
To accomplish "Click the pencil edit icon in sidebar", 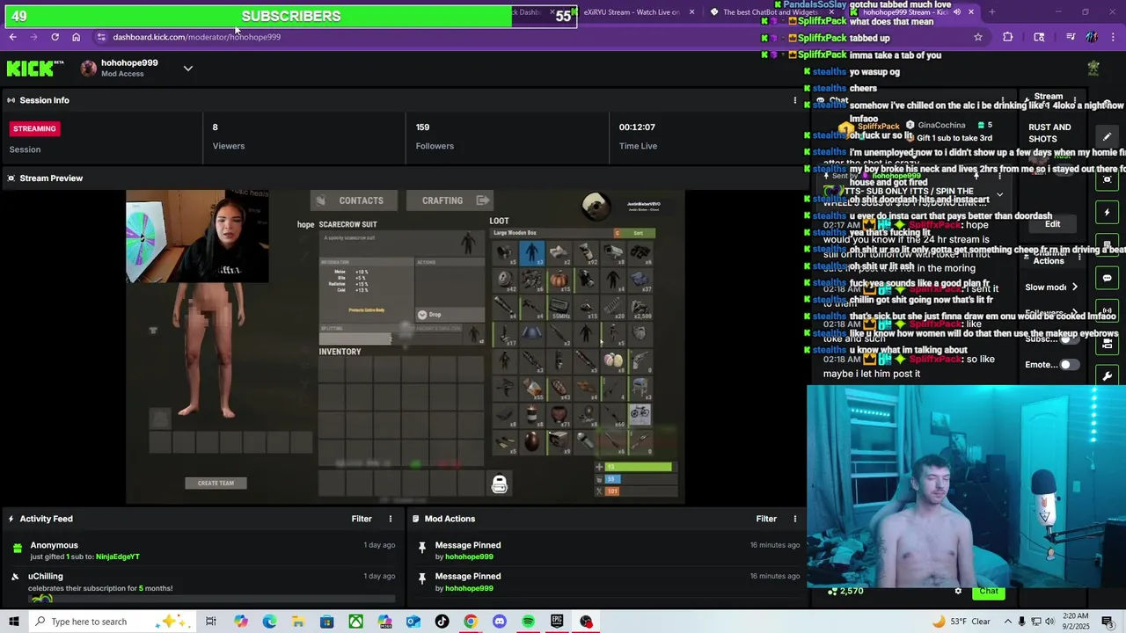I will [1107, 136].
